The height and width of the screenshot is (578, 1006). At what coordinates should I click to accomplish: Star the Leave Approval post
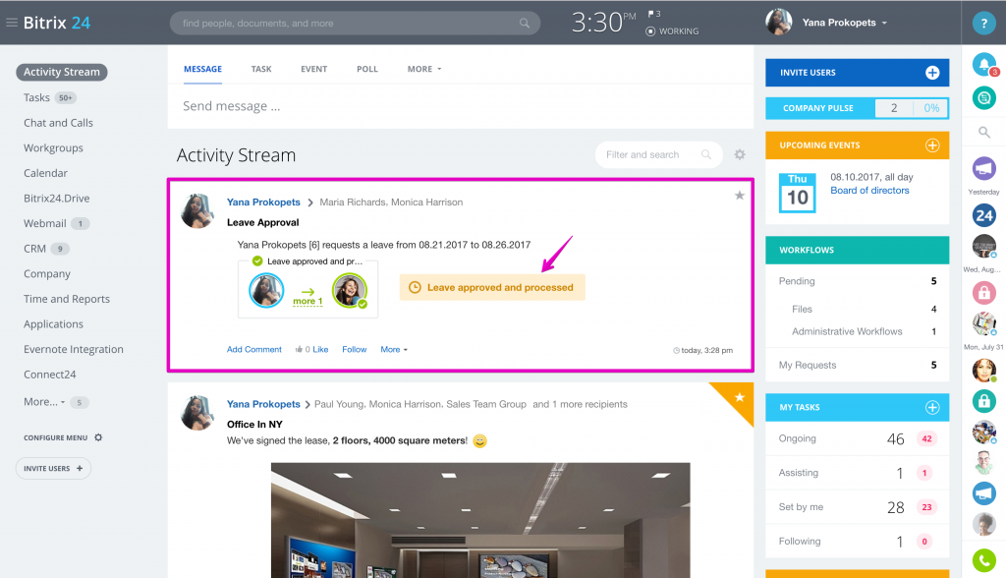click(x=740, y=196)
